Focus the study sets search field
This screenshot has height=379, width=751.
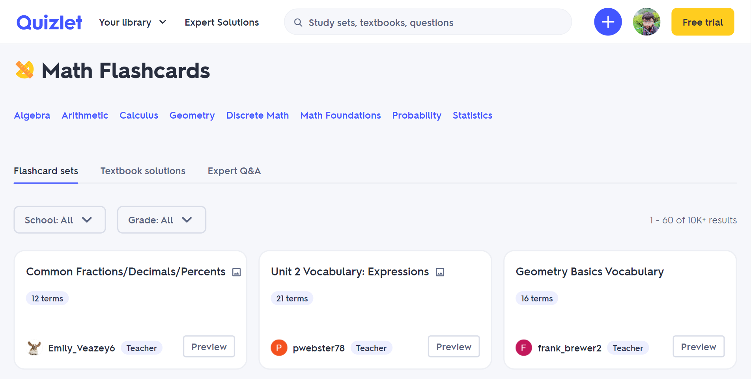pos(434,23)
